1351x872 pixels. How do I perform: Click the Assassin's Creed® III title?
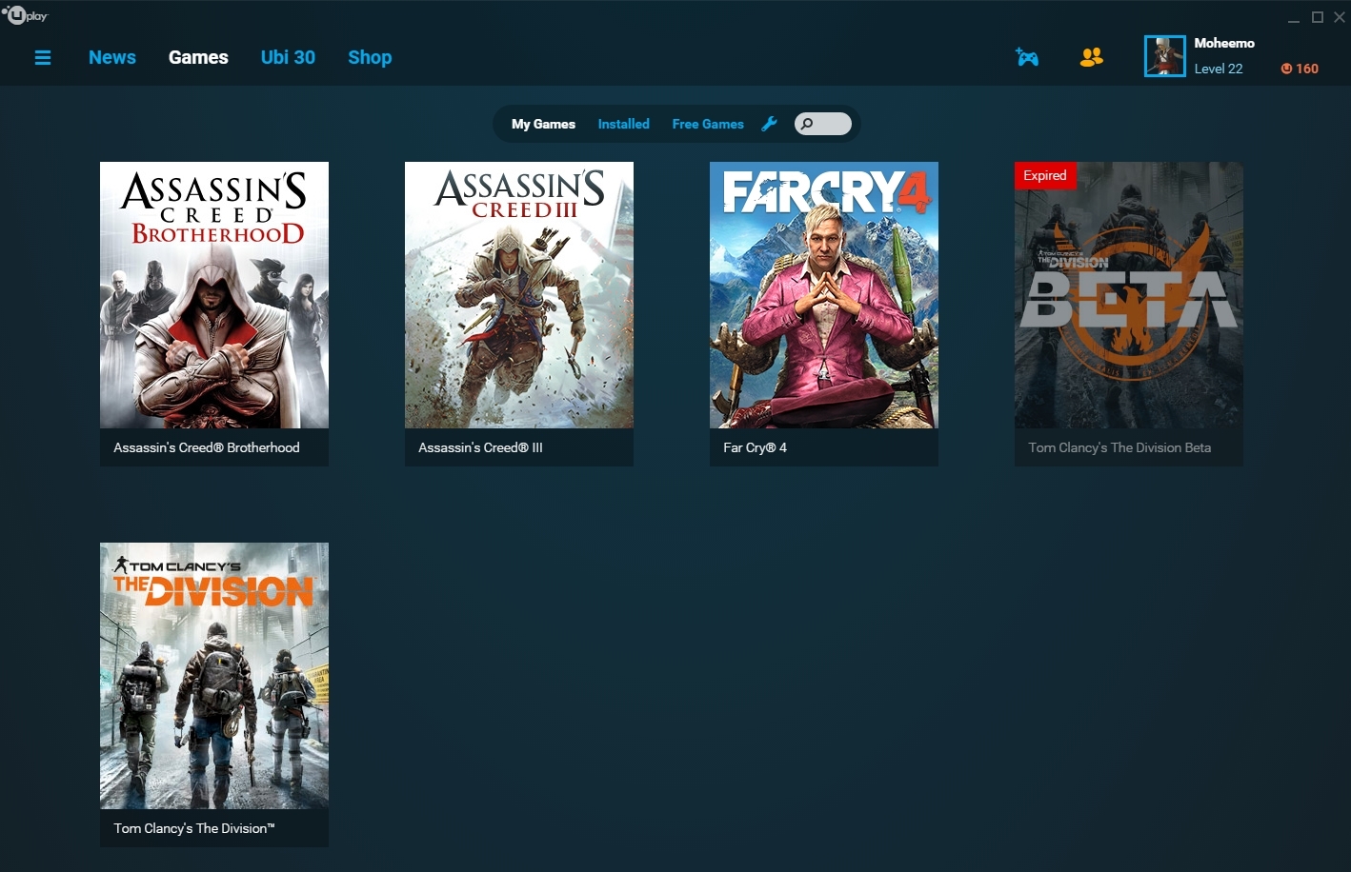click(x=480, y=447)
